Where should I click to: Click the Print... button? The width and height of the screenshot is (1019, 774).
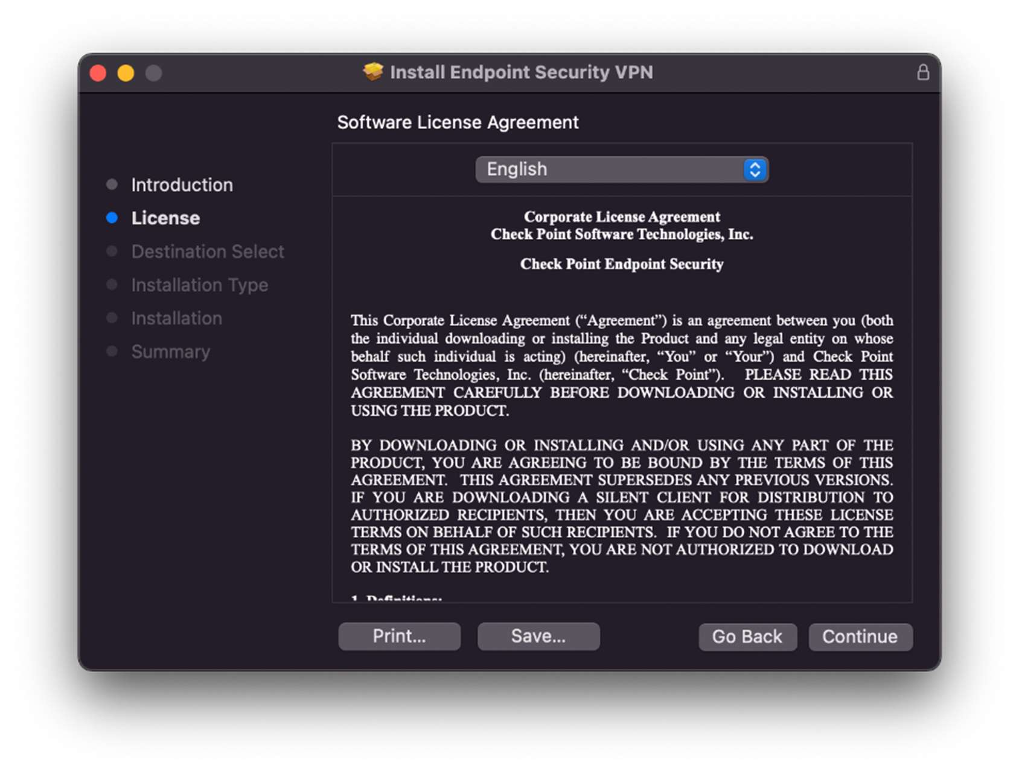tap(399, 636)
